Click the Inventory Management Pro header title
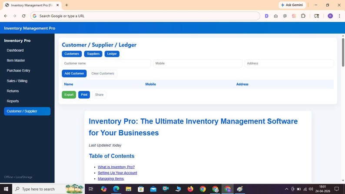The image size is (345, 194). (30, 28)
